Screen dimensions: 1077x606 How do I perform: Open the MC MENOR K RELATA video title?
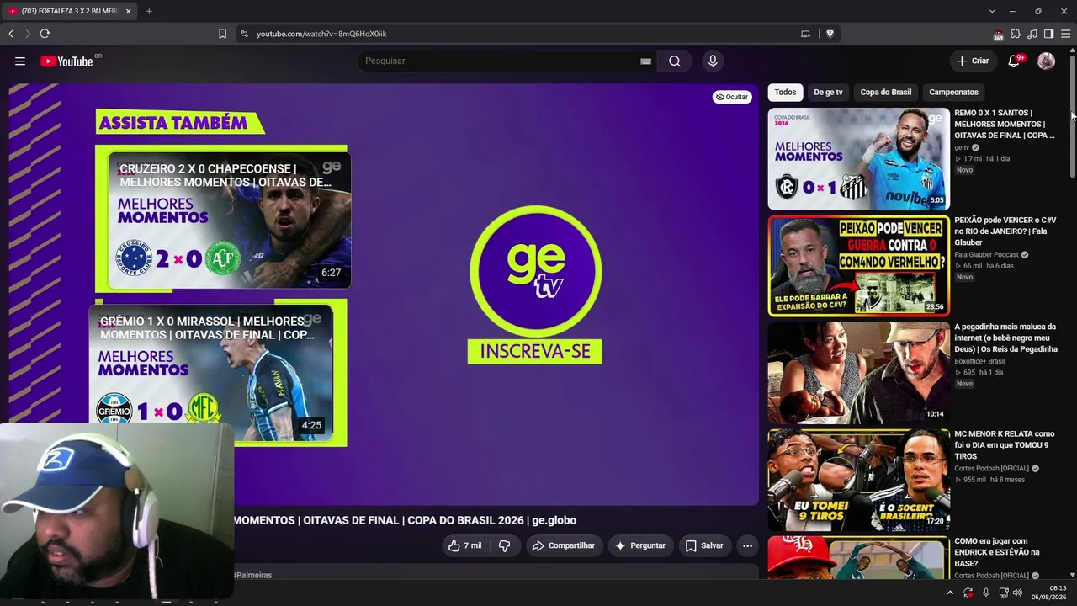[1004, 444]
